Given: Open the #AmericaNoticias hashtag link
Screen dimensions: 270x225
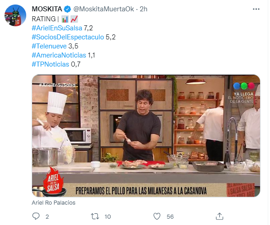Looking at the screenshot, I should click(x=59, y=55).
